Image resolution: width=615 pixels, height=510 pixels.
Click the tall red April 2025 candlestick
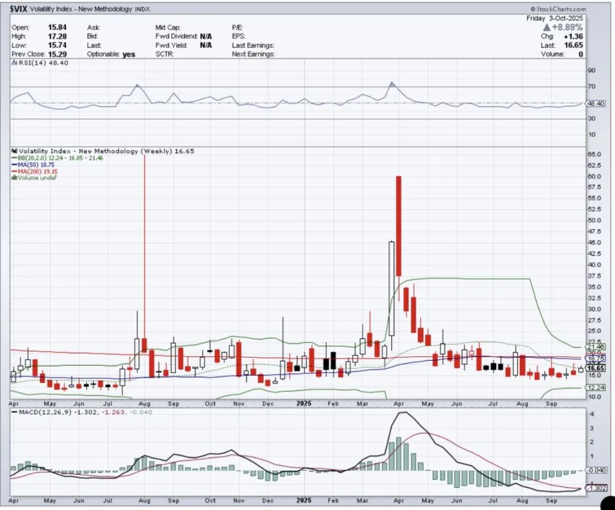(399, 226)
